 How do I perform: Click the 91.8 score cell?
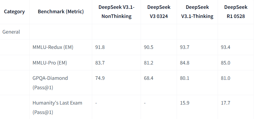(x=100, y=47)
